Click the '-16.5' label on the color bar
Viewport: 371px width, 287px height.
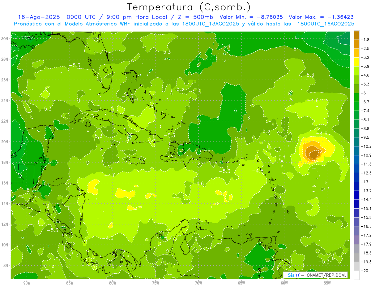pos(366,226)
